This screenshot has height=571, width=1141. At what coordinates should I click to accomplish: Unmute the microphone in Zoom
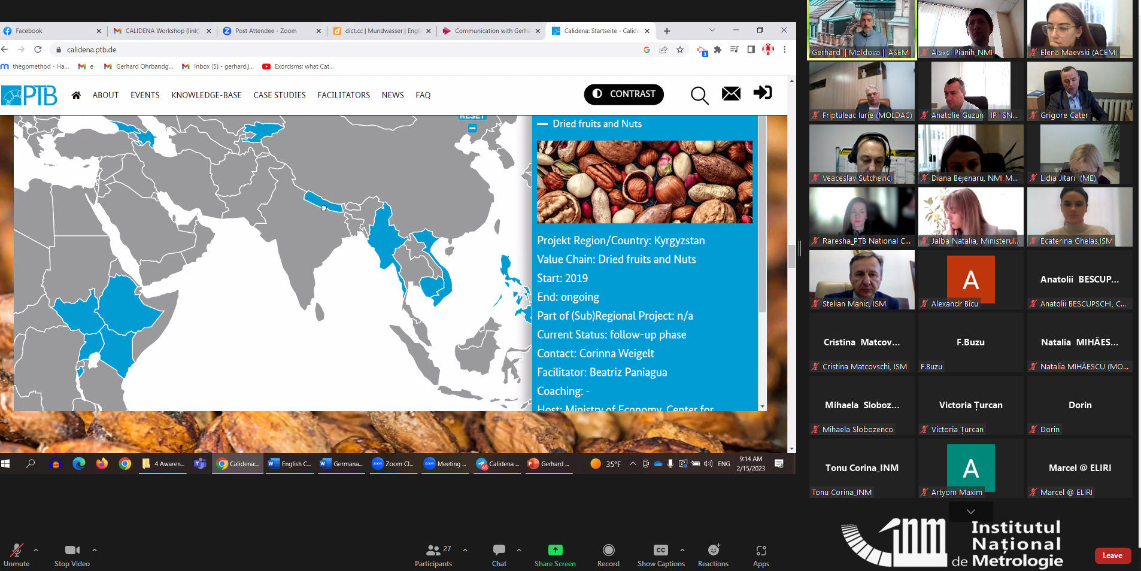16,555
